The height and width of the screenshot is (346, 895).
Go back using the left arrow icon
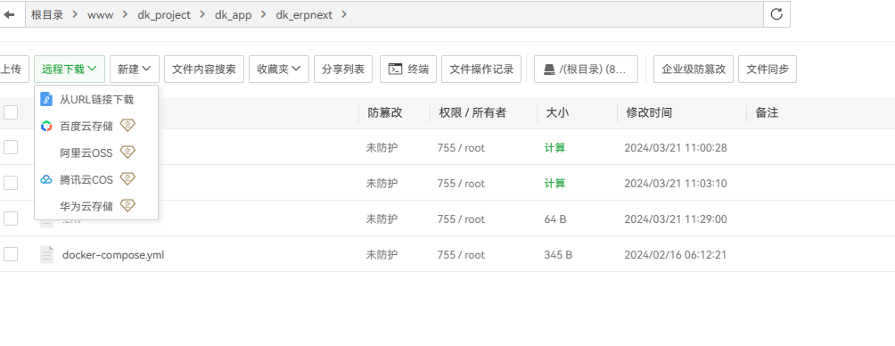[9, 14]
